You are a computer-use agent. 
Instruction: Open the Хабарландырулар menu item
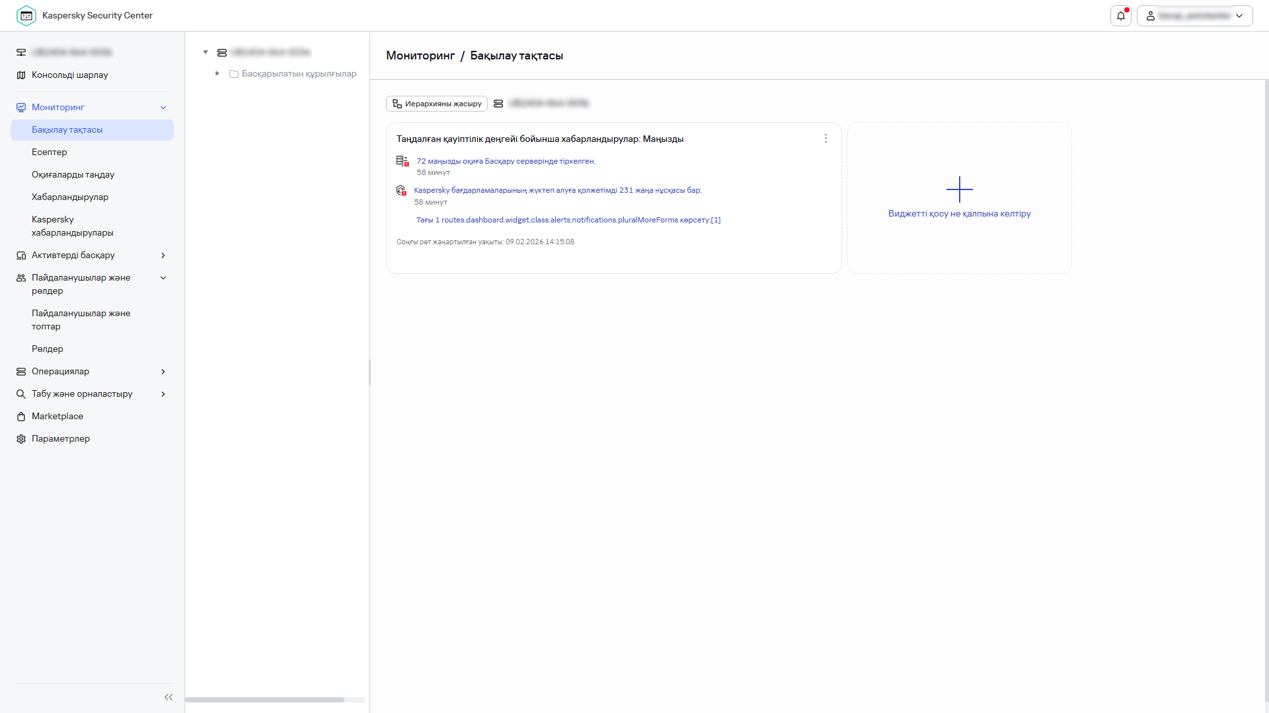click(x=70, y=197)
